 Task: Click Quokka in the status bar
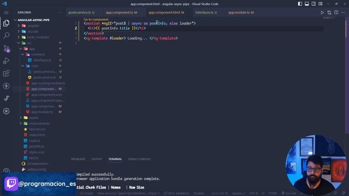(x=198, y=193)
